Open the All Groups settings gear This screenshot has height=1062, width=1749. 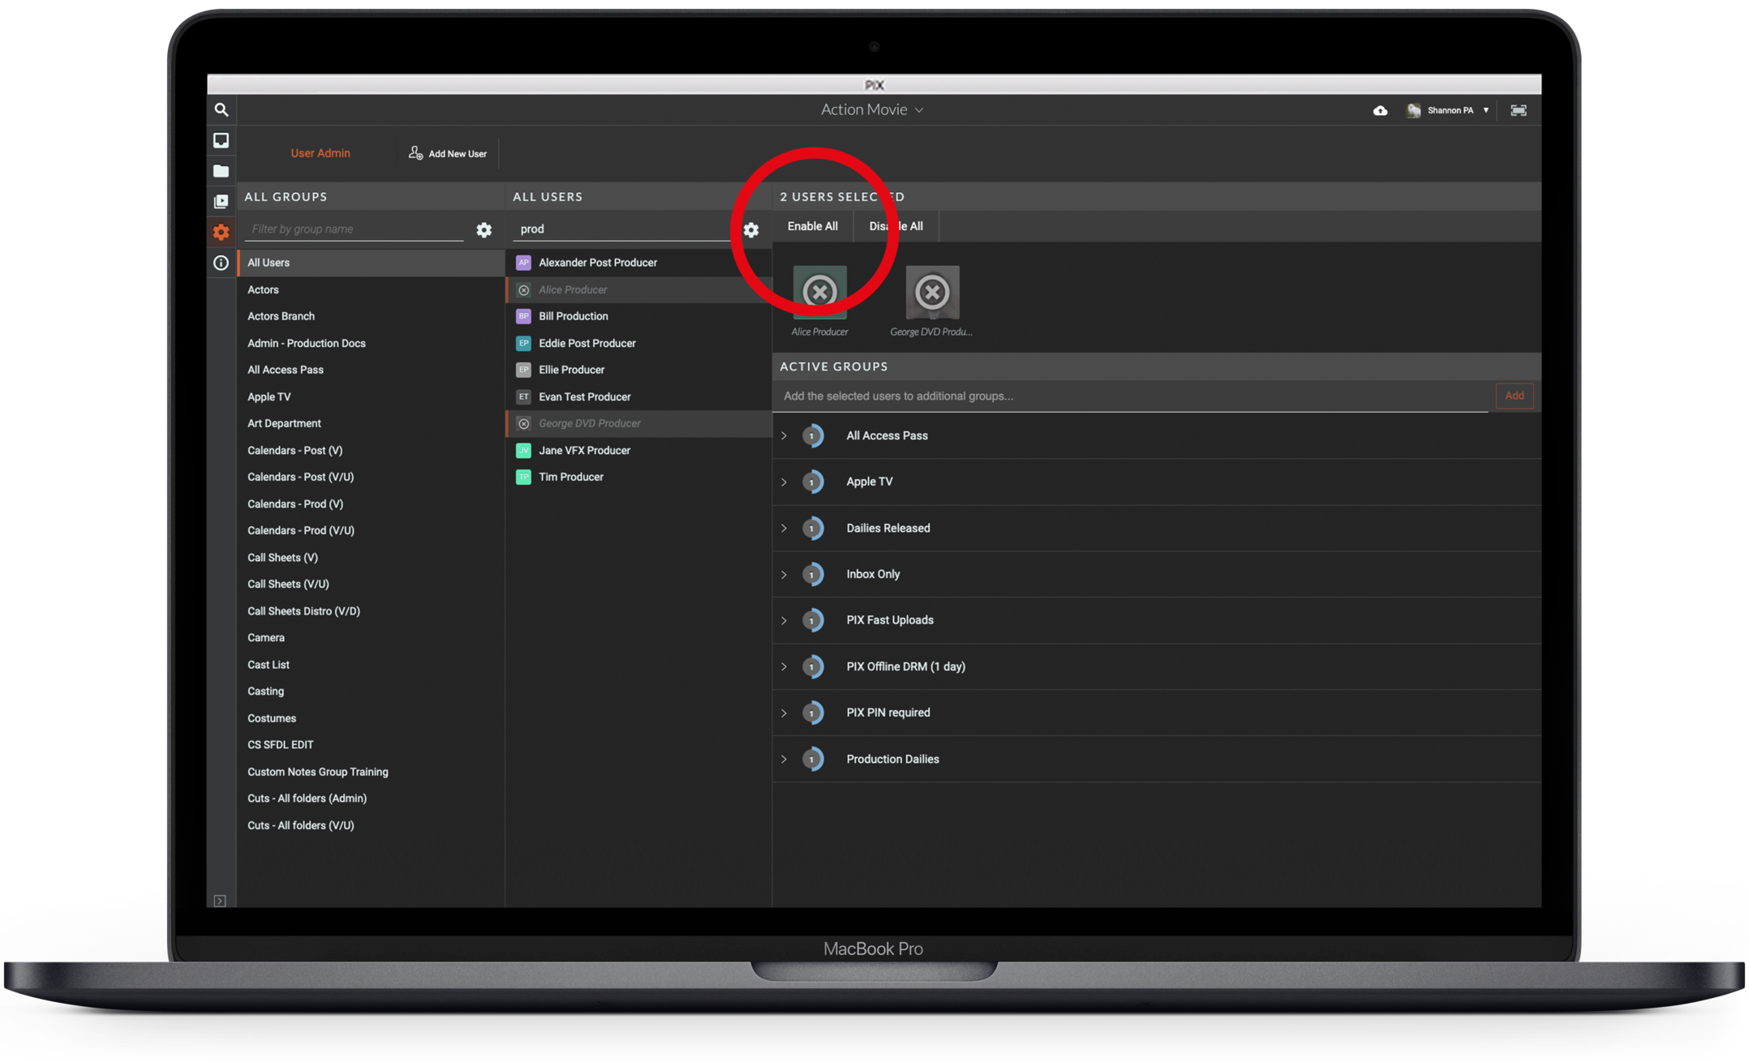[x=483, y=229]
